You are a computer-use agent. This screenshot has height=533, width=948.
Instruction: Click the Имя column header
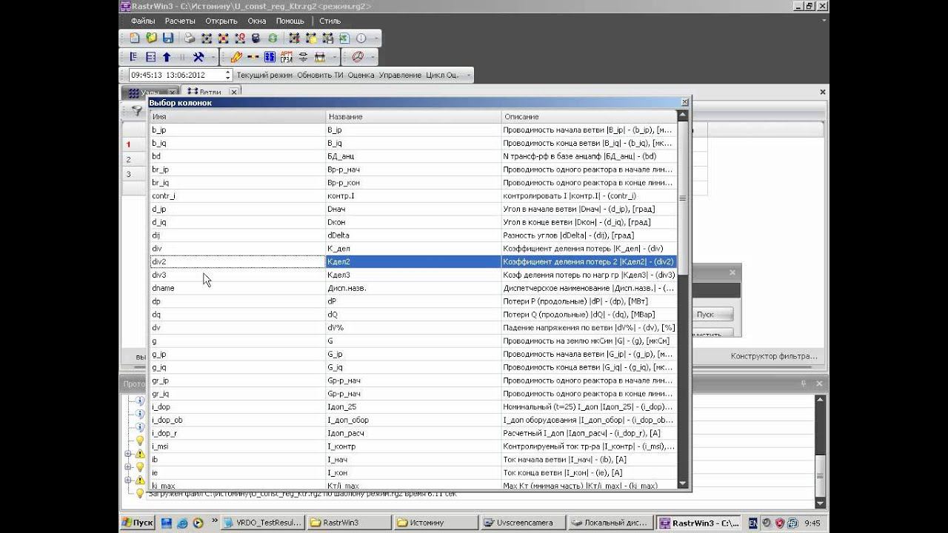click(237, 116)
